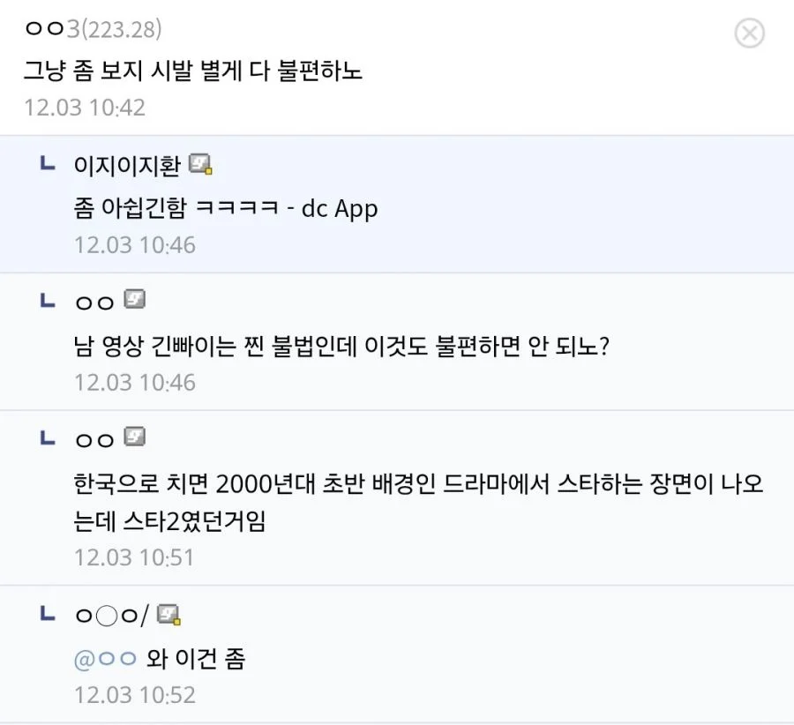Click gallog icon above the 남 영상 comment
794x725 pixels.
pyautogui.click(x=134, y=300)
